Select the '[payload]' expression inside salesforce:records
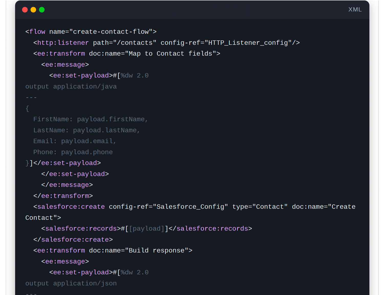 tap(146, 228)
